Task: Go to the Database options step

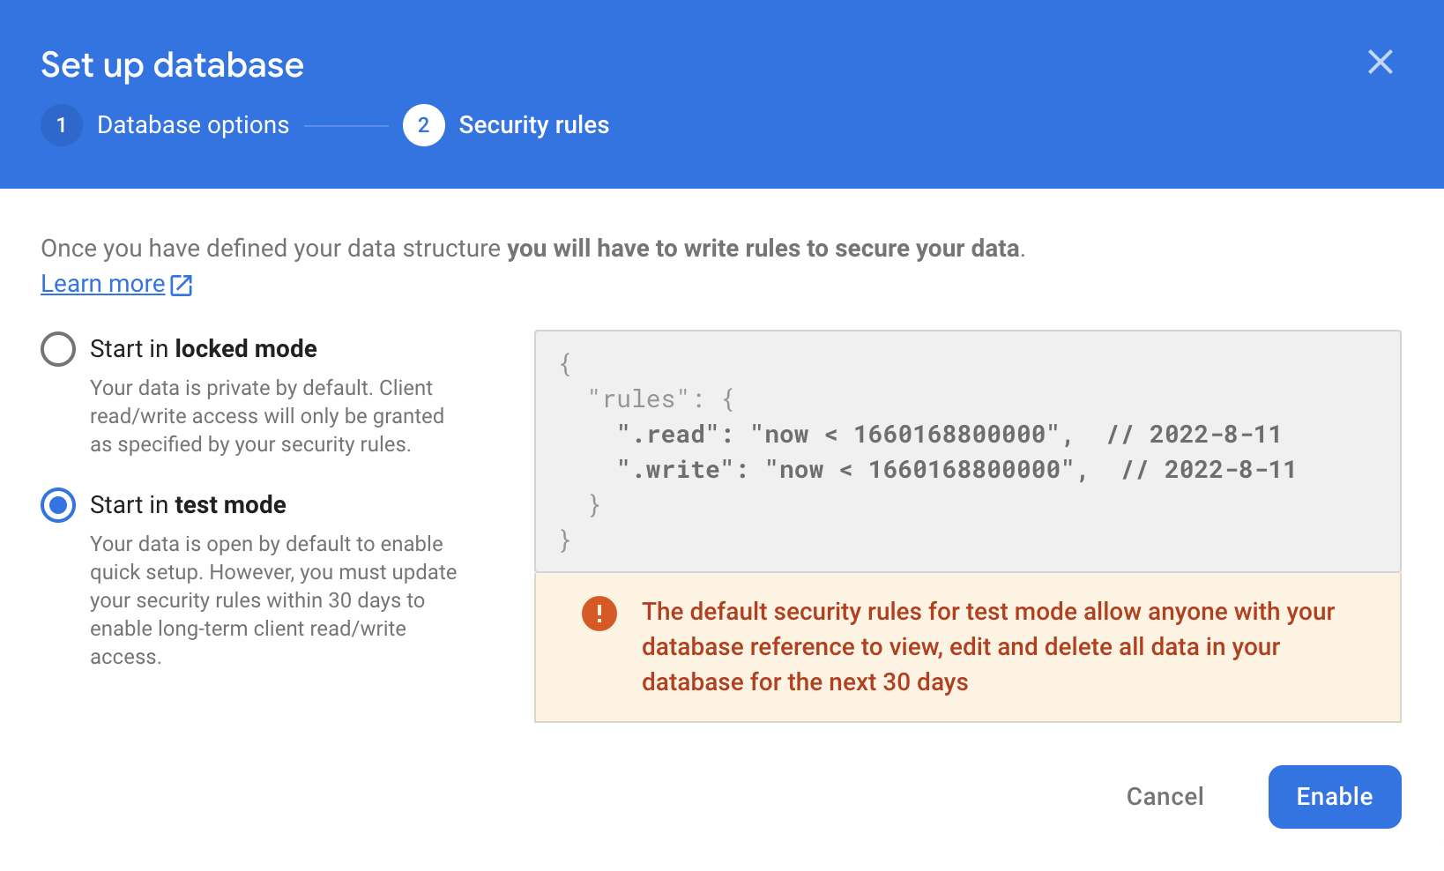Action: click(193, 125)
